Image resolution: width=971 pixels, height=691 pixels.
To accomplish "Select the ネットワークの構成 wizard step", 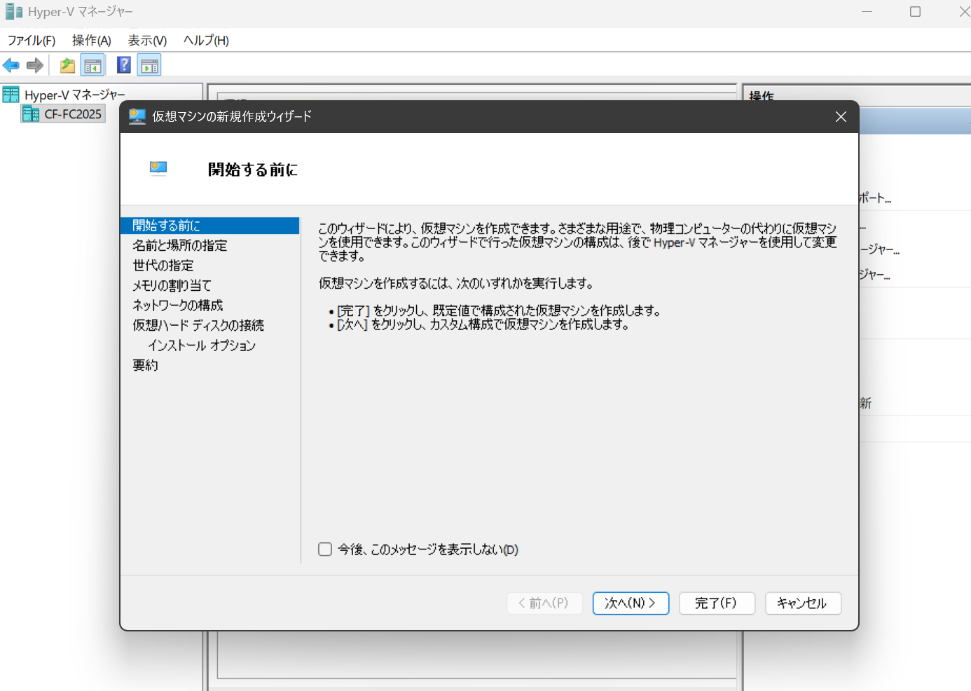I will tap(178, 306).
